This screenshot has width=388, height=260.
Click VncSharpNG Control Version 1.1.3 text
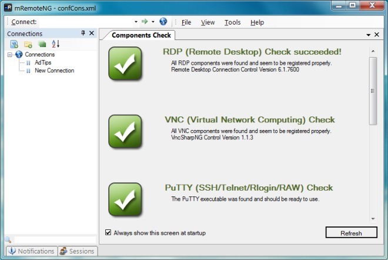pos(212,138)
